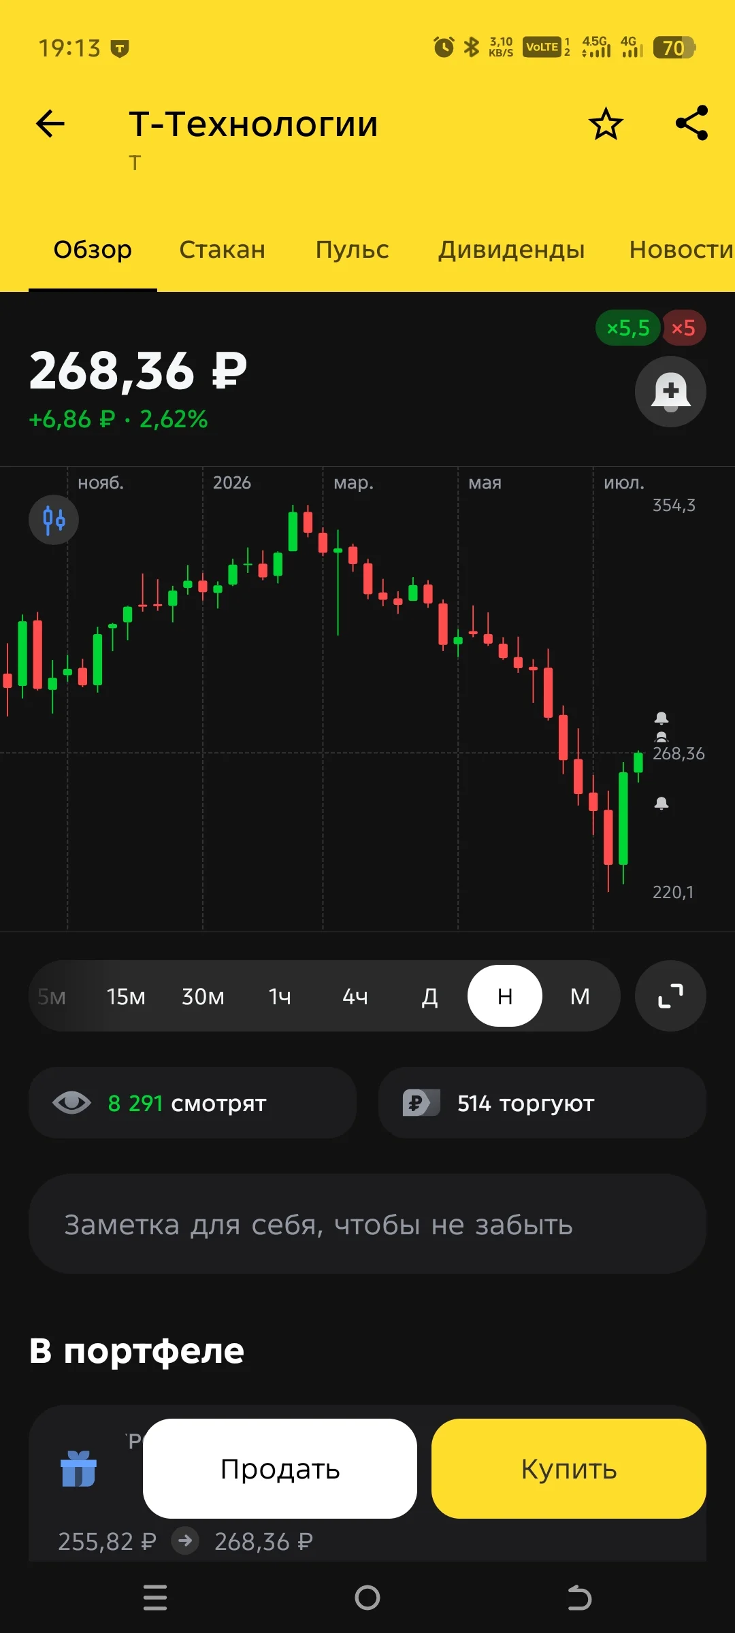Viewport: 735px width, 1633px height.
Task: Tap the green ×5,5 leverage badge
Action: point(627,328)
